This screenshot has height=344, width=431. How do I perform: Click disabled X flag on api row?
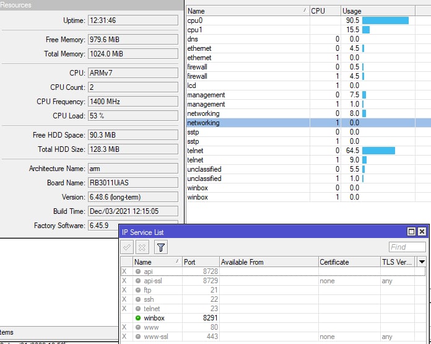[124, 271]
